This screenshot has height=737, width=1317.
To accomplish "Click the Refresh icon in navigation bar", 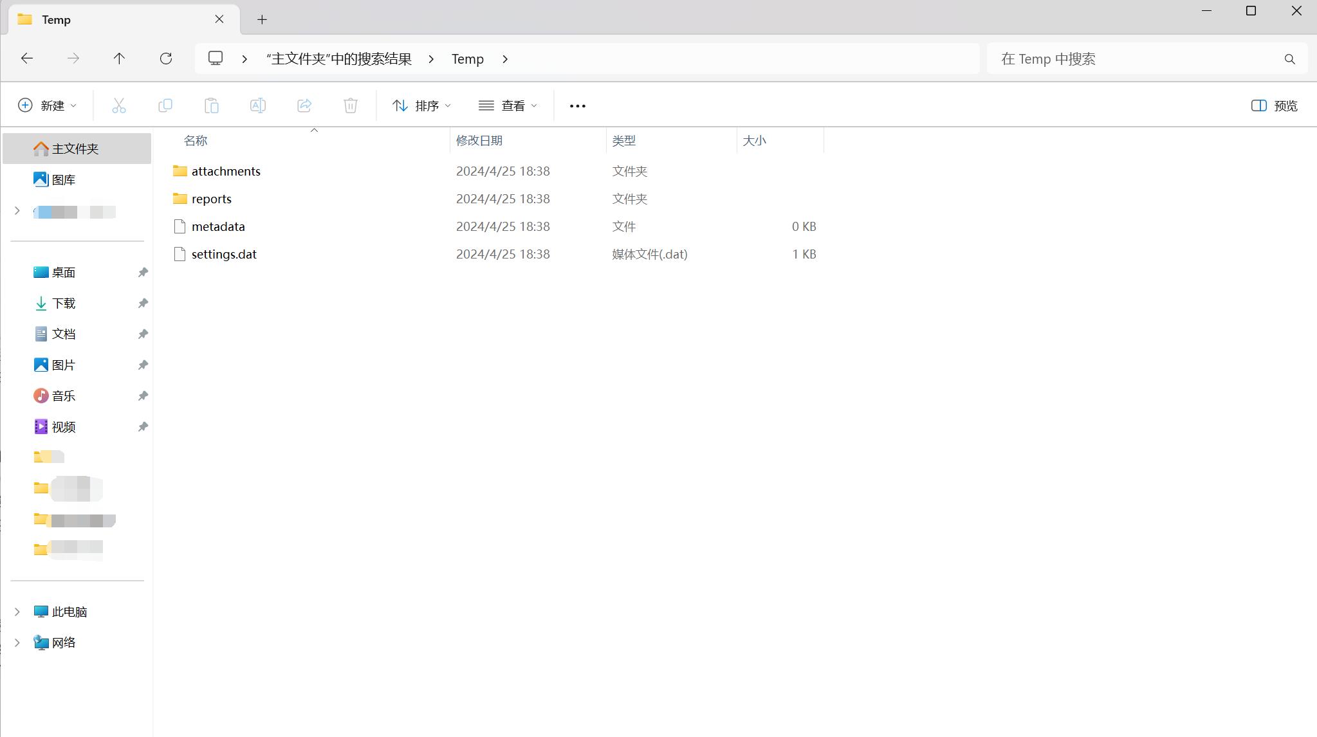I will (166, 59).
